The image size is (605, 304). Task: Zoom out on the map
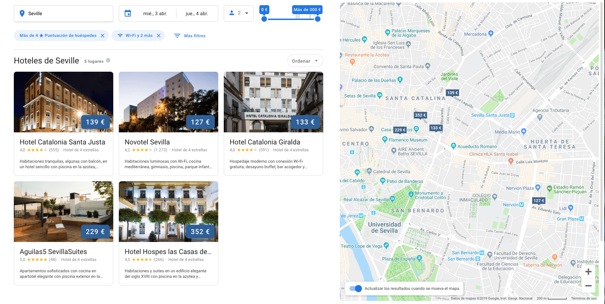588,285
